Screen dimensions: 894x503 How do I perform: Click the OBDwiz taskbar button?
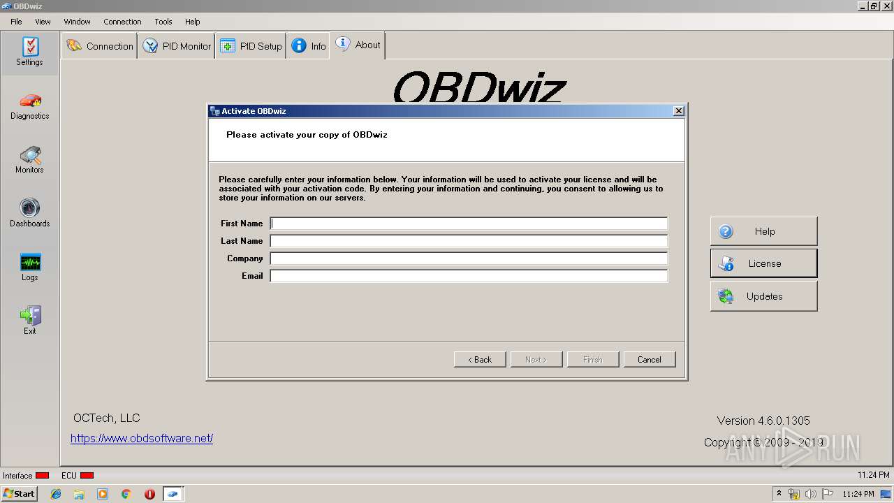click(x=173, y=494)
